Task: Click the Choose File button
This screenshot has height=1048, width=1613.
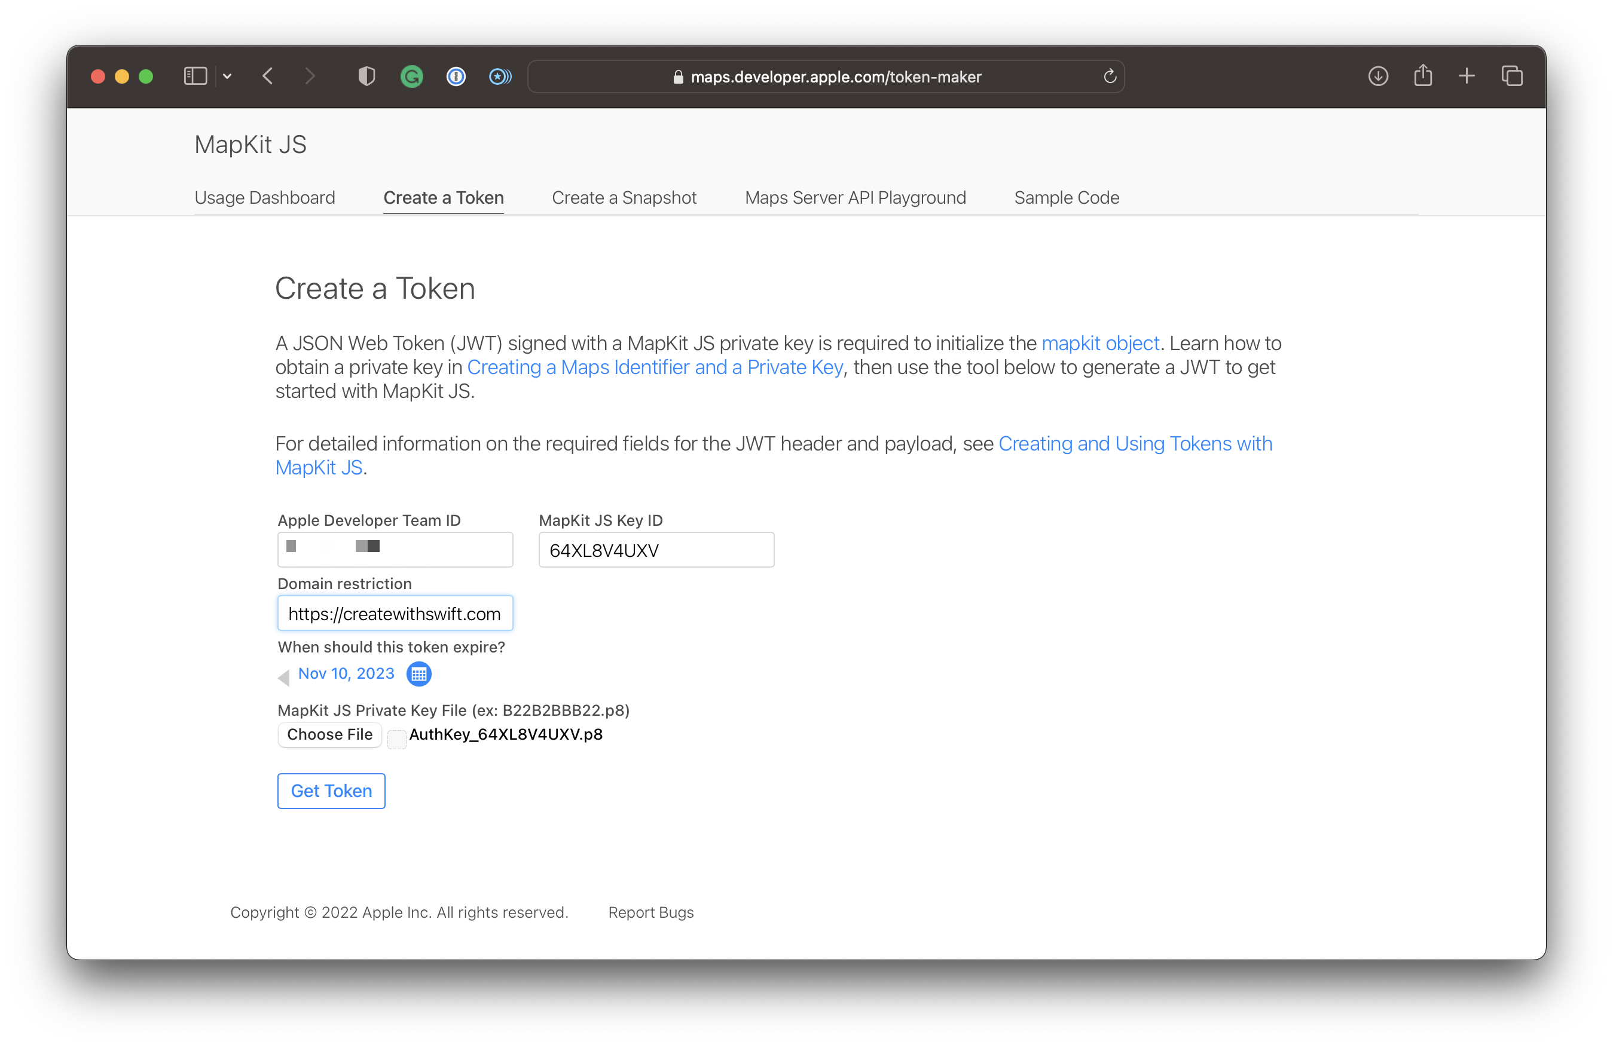Action: pyautogui.click(x=329, y=734)
